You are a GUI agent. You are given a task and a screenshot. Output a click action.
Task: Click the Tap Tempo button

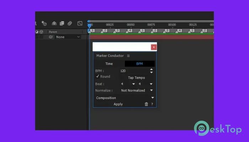pyautogui.click(x=136, y=78)
